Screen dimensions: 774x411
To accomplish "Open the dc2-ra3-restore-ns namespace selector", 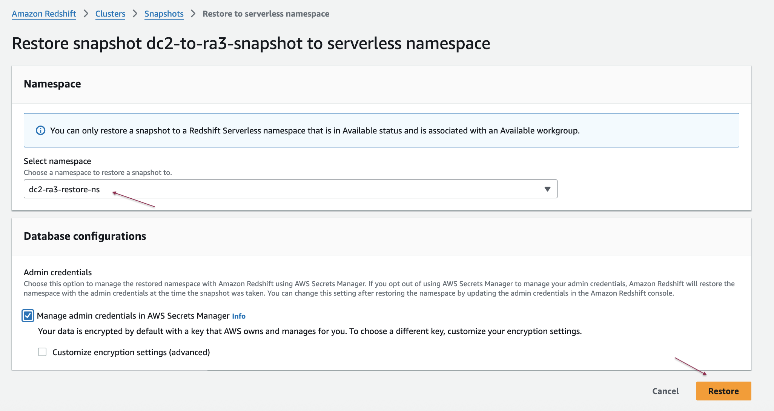I will tap(290, 189).
